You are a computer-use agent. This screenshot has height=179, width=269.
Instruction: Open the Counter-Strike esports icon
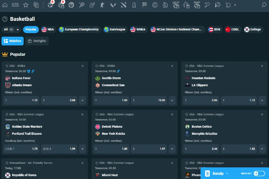coord(103,5)
